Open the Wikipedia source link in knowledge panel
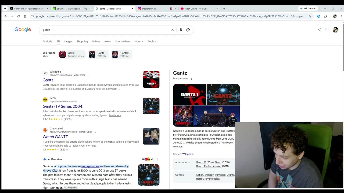This screenshot has height=193, width=344. (x=188, y=154)
